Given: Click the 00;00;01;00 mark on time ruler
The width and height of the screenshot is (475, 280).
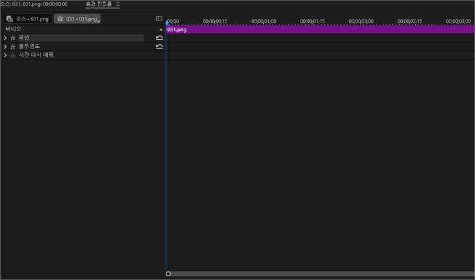Looking at the screenshot, I should [x=263, y=21].
